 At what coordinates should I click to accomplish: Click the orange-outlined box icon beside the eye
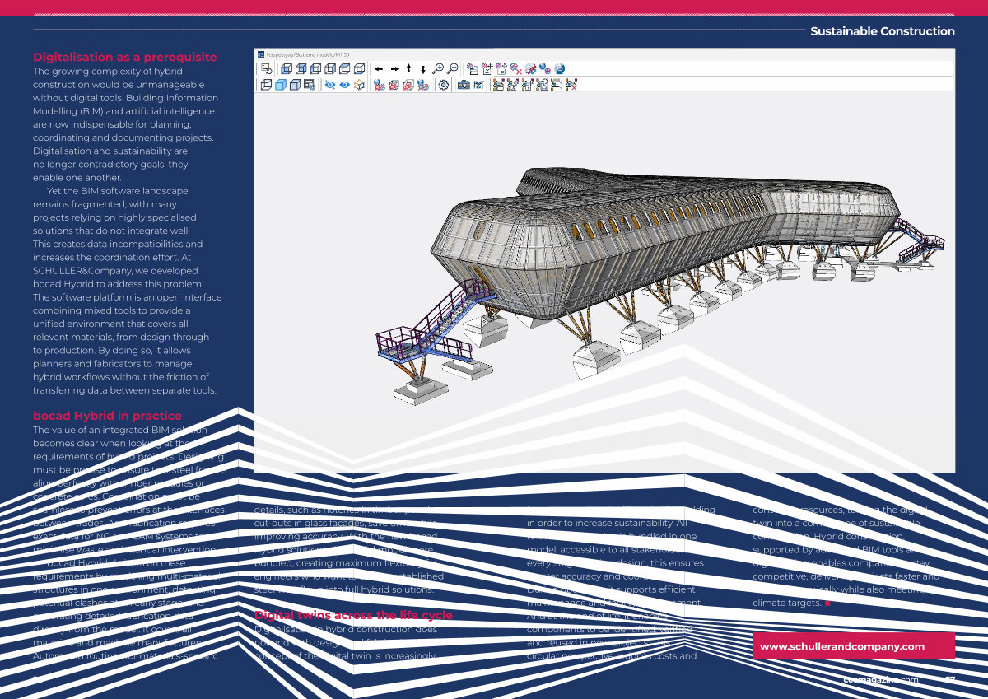[x=359, y=85]
